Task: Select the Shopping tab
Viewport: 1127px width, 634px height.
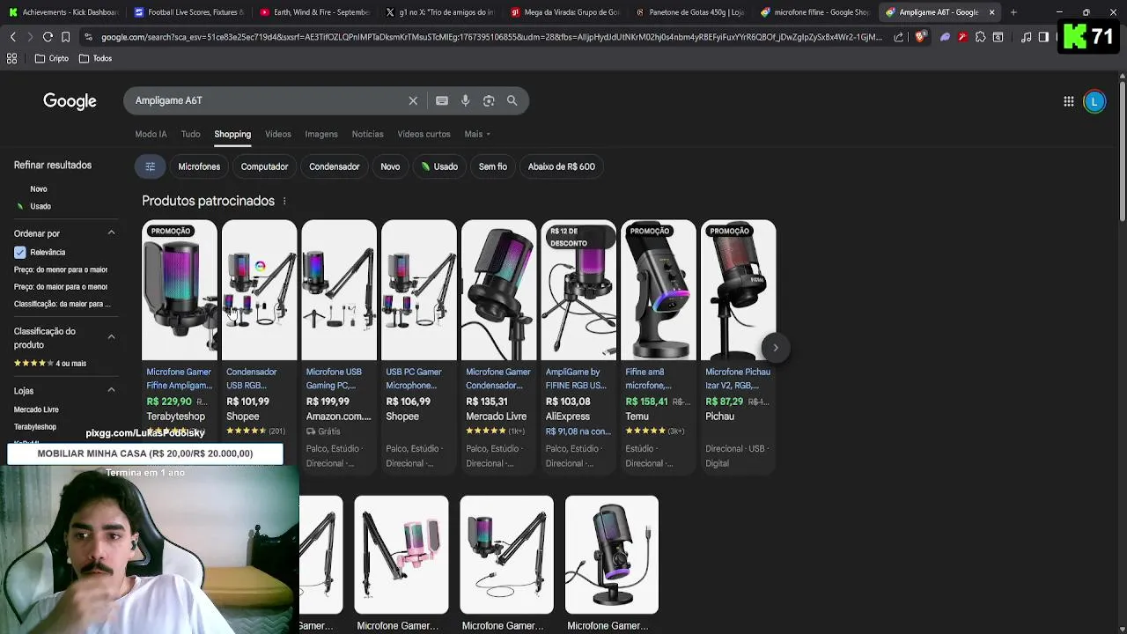Action: (x=232, y=134)
